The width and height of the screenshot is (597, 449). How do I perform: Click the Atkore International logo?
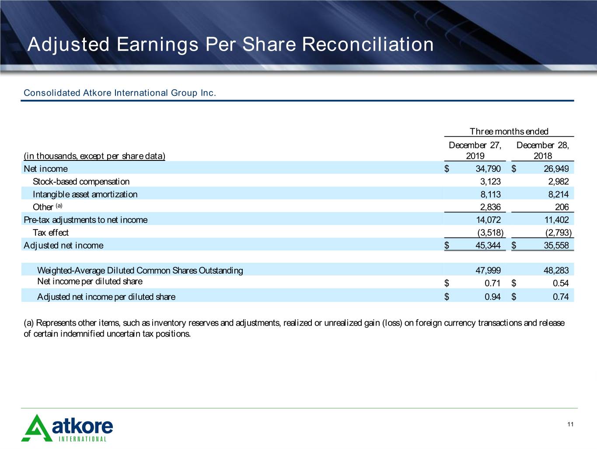tap(67, 428)
